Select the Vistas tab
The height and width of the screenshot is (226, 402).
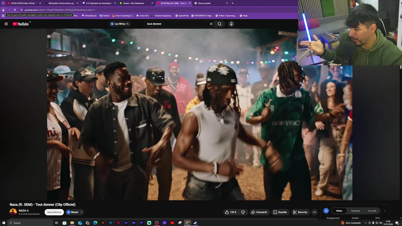click(339, 211)
